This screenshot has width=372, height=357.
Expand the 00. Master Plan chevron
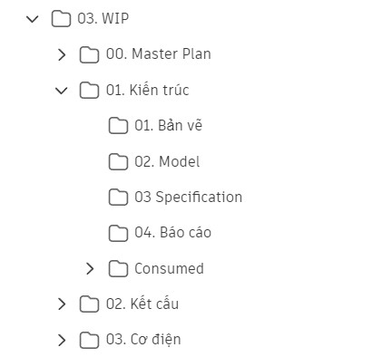(x=62, y=54)
